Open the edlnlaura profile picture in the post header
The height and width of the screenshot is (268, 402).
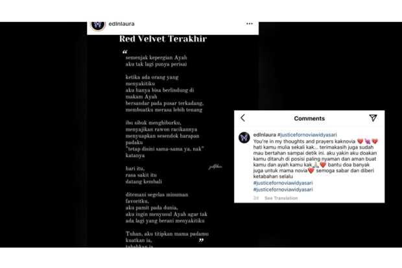point(98,25)
